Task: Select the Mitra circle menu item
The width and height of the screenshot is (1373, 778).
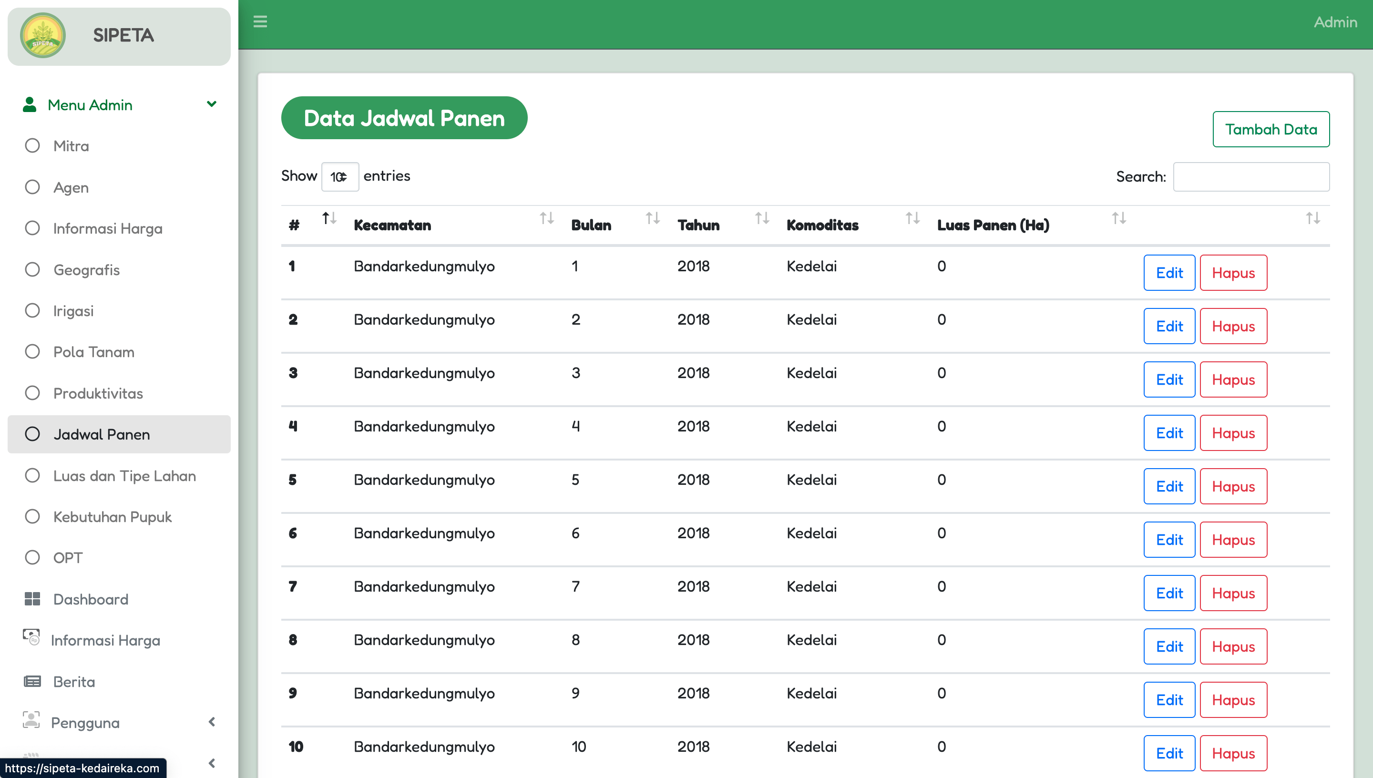Action: point(32,145)
